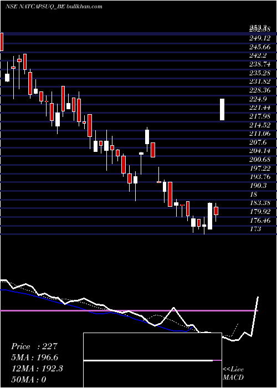The height and width of the screenshot is (388, 277).
Task: Click the 231.82 price axis label
Action: point(260,81)
